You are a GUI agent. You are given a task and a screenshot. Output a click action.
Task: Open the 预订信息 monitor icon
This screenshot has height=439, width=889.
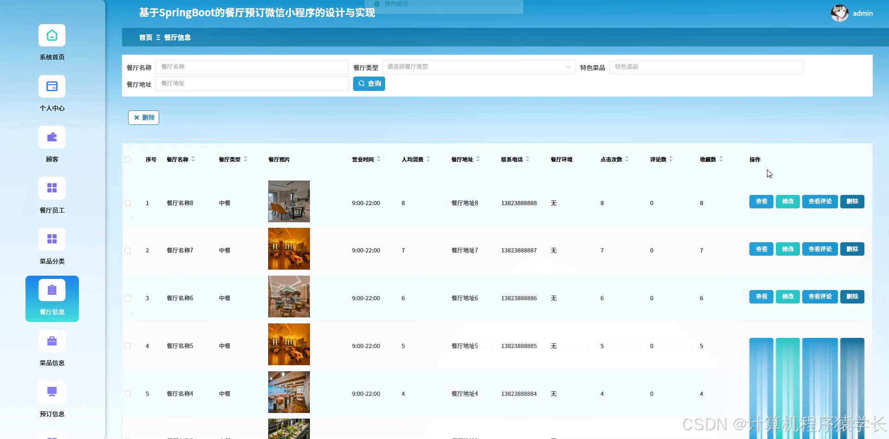(52, 392)
